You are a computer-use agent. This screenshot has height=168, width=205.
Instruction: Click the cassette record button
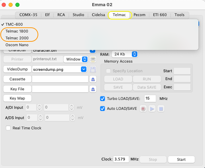click(143, 109)
